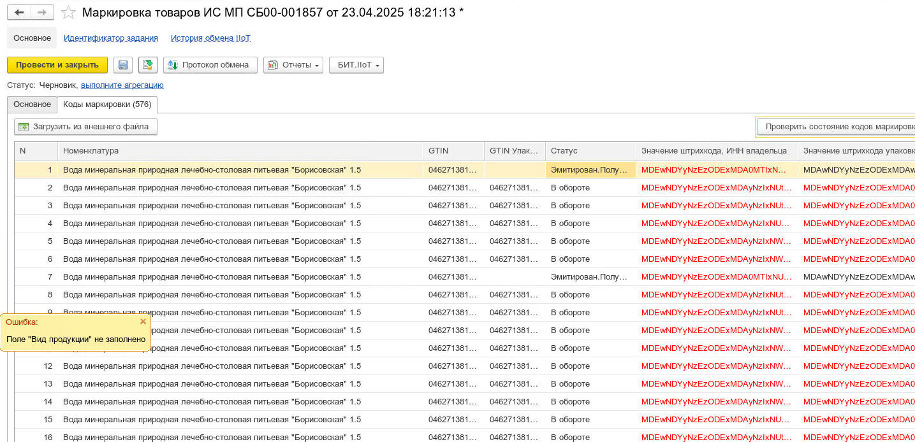Open the Идентификатор задания link
This screenshot has width=915, height=442.
point(110,38)
